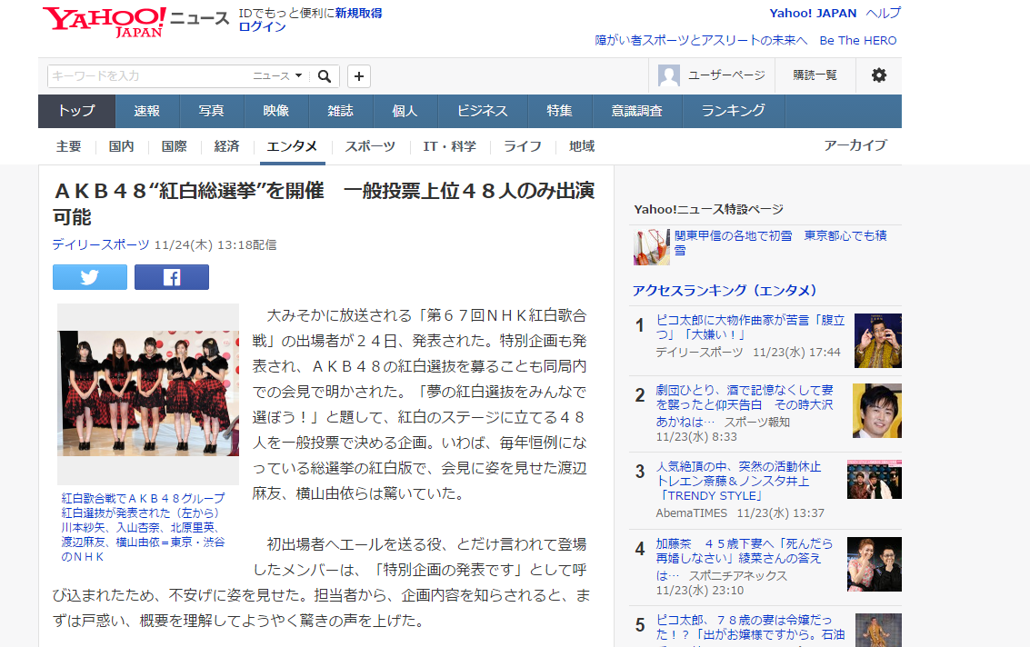Open the アクセスランキング（エンタメ） heading link
Image resolution: width=1030 pixels, height=647 pixels.
725,290
